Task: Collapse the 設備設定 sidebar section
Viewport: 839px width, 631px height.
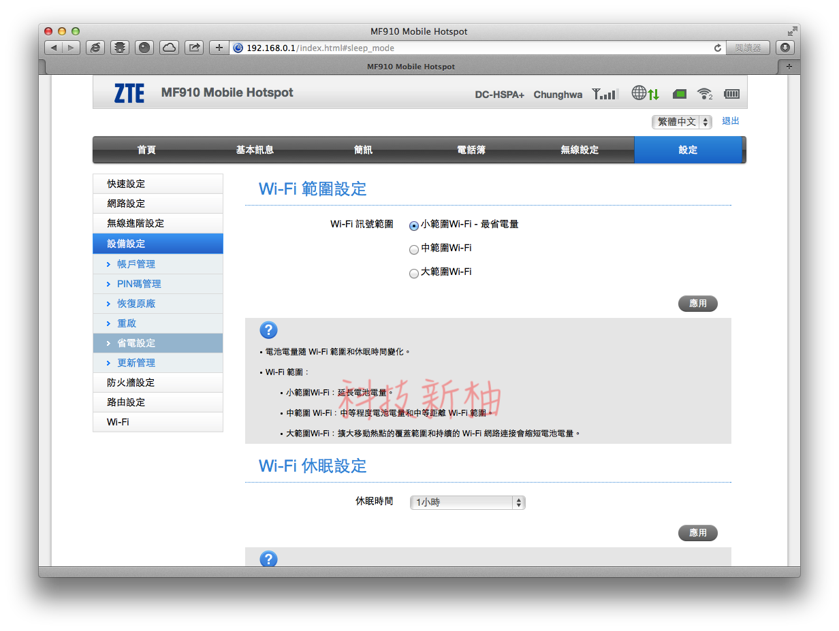Action: (x=158, y=244)
